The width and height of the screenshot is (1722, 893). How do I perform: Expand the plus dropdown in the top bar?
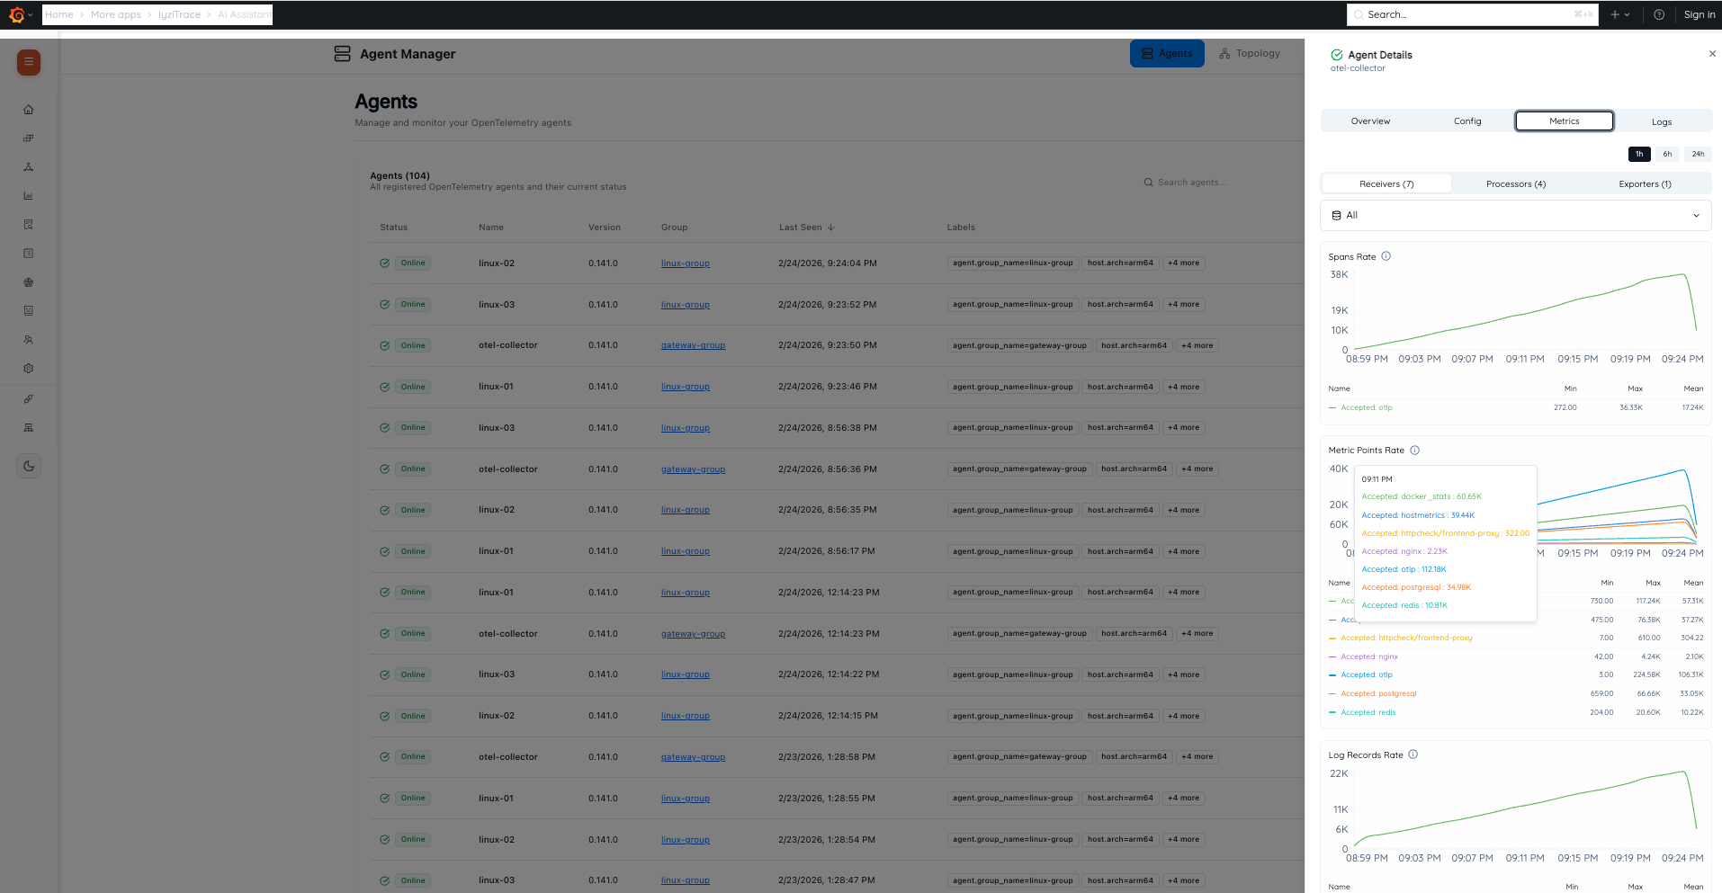click(1620, 14)
